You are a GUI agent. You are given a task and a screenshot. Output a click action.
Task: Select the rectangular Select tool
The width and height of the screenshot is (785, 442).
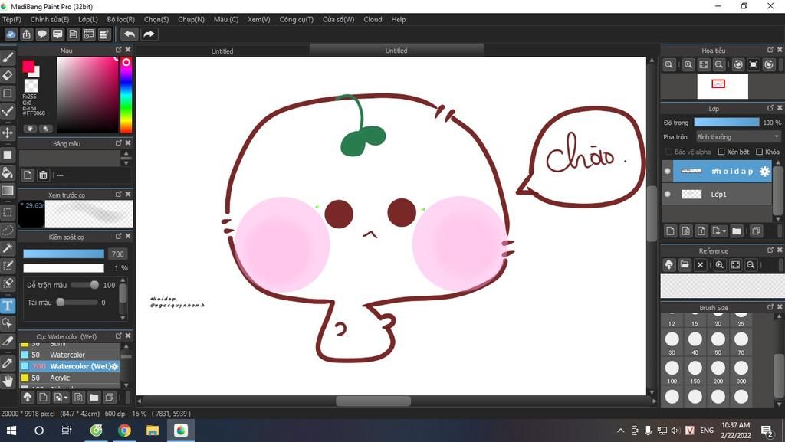(x=8, y=212)
